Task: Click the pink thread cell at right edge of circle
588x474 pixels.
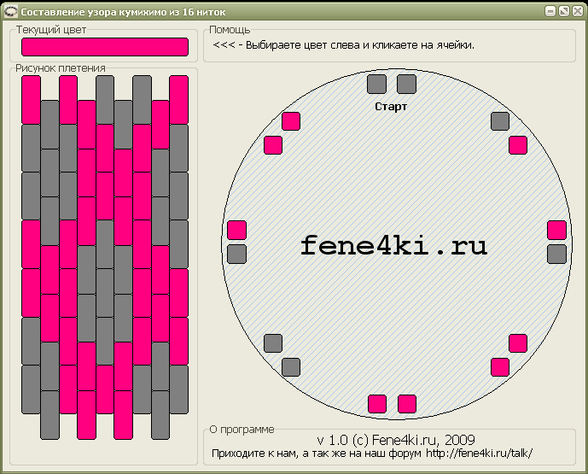Action: [x=556, y=230]
